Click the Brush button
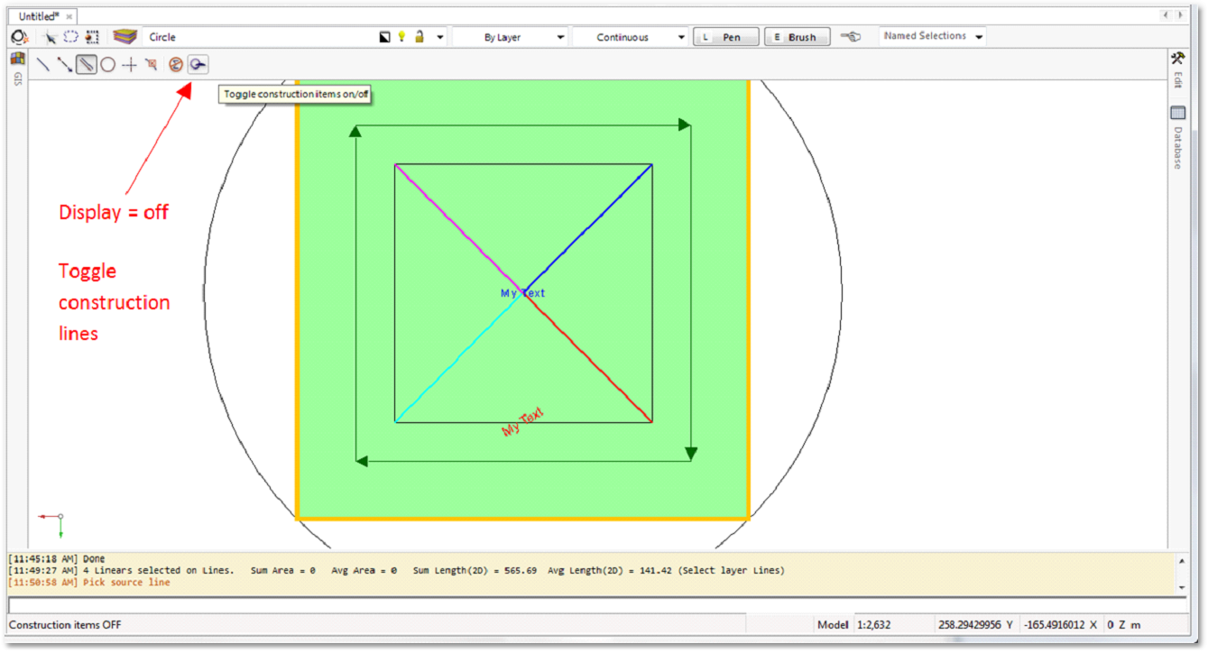This screenshot has width=1208, height=653. click(798, 37)
